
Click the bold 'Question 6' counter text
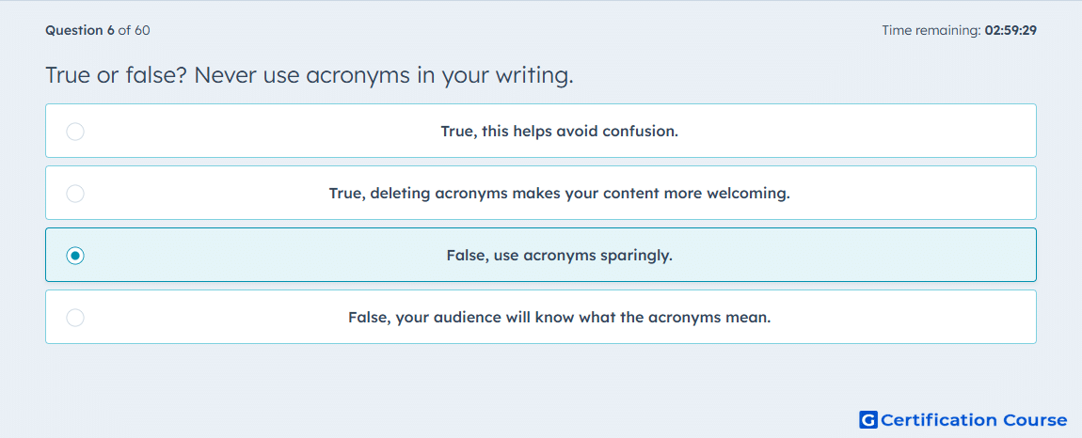click(80, 30)
